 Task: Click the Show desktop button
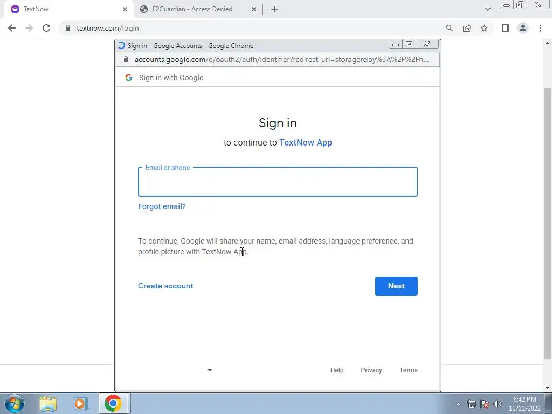(x=549, y=403)
